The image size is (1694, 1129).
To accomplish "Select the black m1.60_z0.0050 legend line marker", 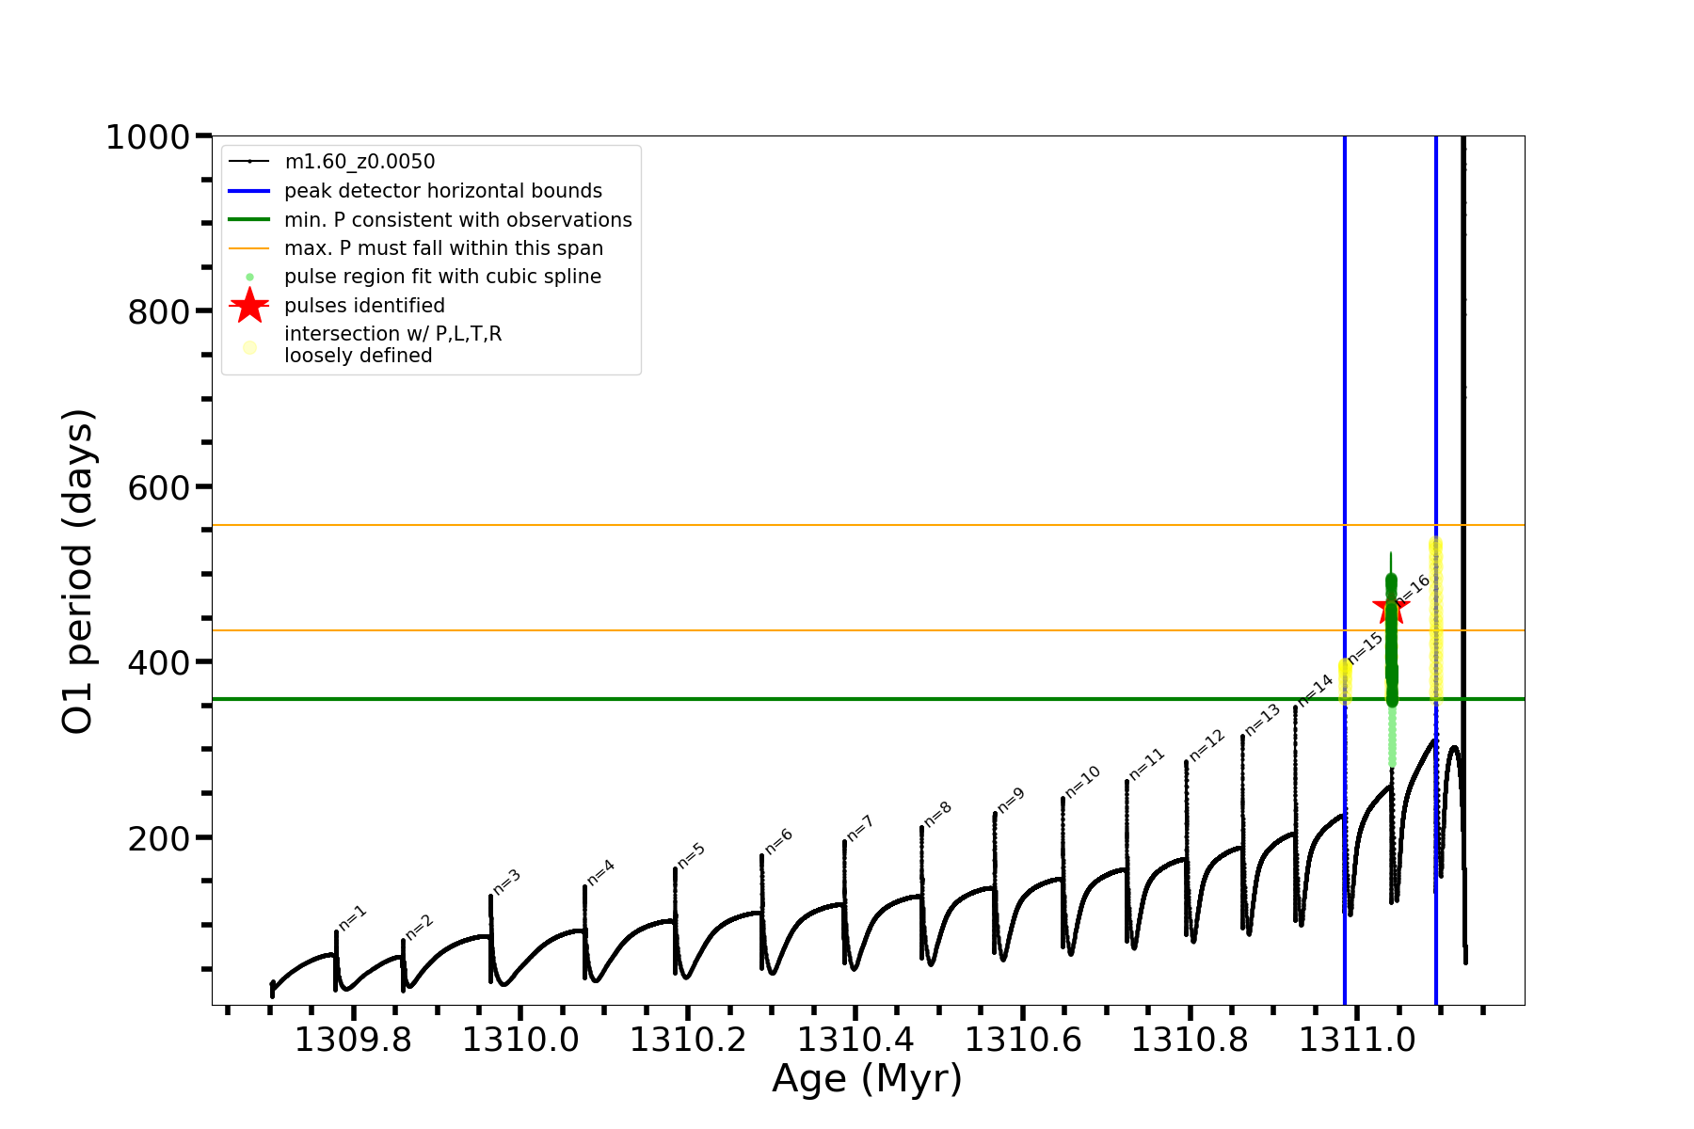I will click(249, 162).
